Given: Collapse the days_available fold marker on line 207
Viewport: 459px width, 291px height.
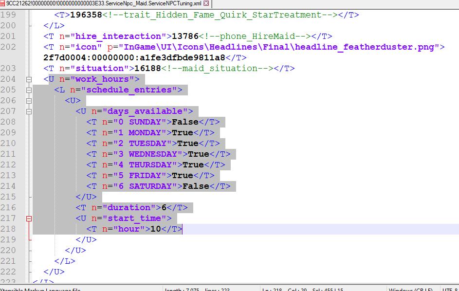Looking at the screenshot, I should tap(29, 111).
